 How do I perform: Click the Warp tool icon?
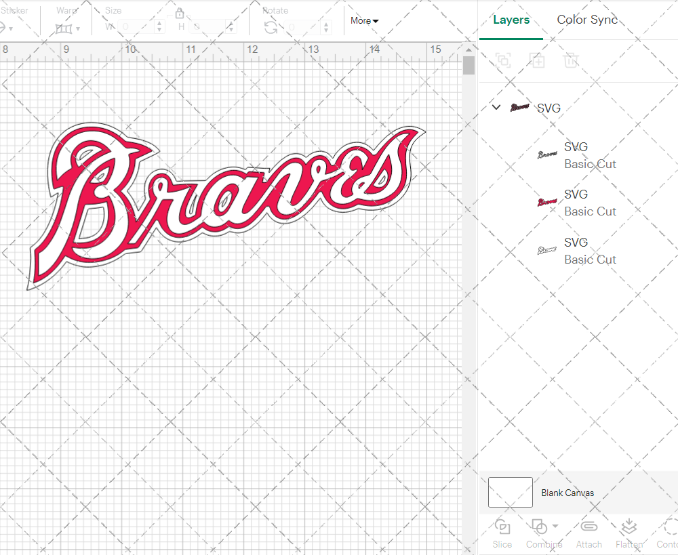click(x=64, y=28)
